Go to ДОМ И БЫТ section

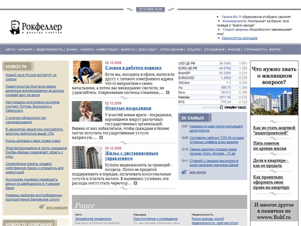click(x=147, y=49)
